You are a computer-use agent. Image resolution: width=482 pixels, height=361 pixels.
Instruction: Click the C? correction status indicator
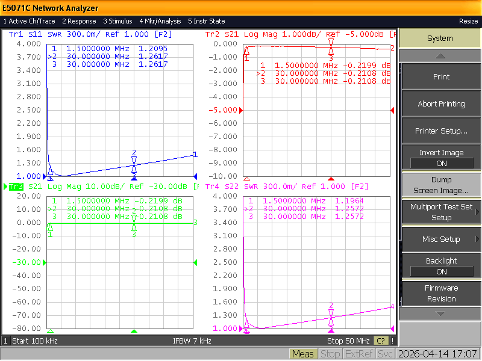pos(381,341)
